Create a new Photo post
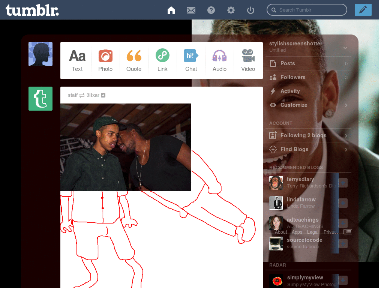This screenshot has width=384, height=288. [105, 60]
